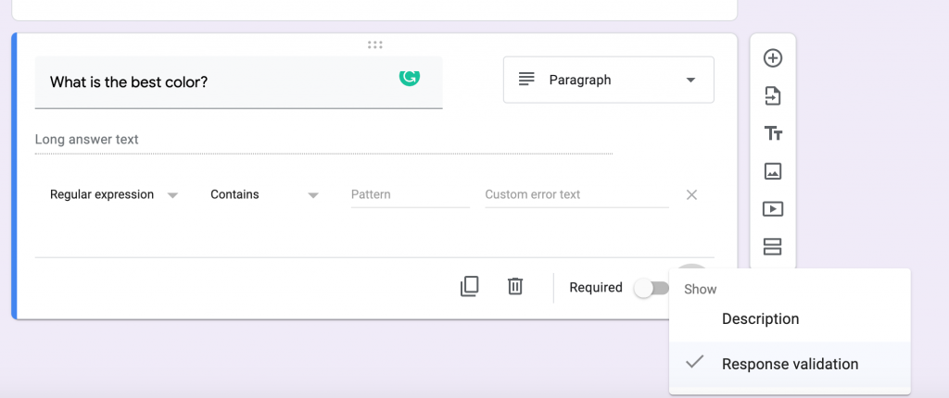This screenshot has width=949, height=398.
Task: Expand the Contains condition dropdown
Action: (264, 194)
